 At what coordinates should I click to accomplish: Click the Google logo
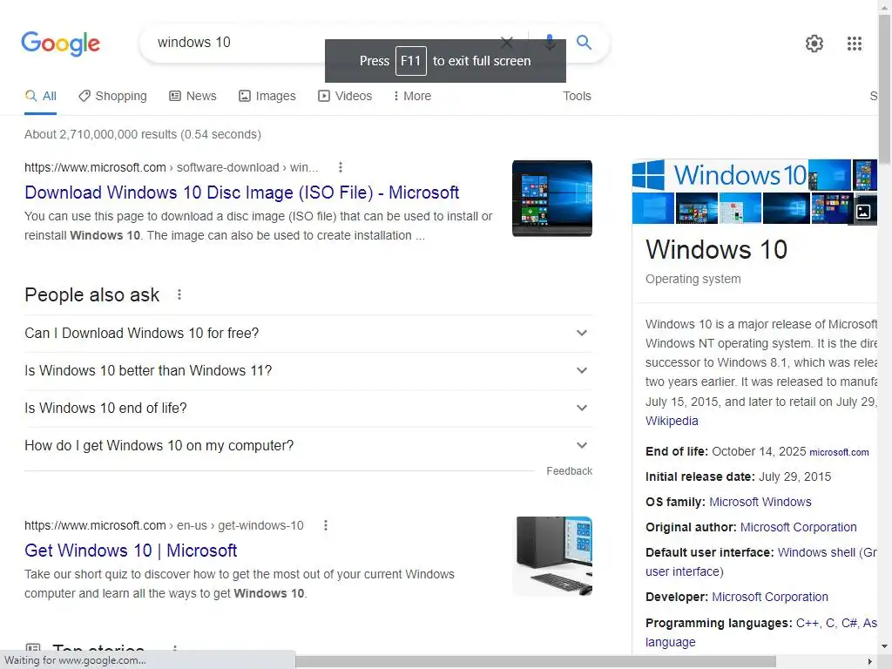pyautogui.click(x=60, y=44)
